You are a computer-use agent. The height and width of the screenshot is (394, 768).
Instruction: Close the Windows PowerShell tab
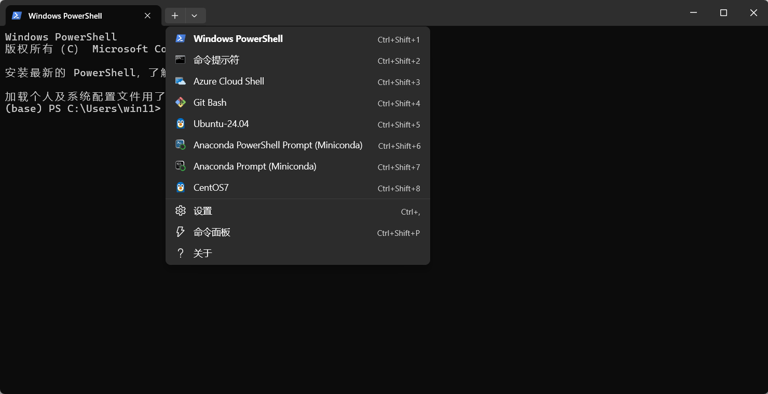[147, 16]
